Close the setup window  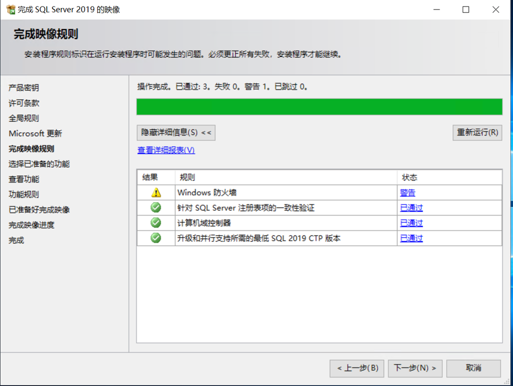point(495,10)
